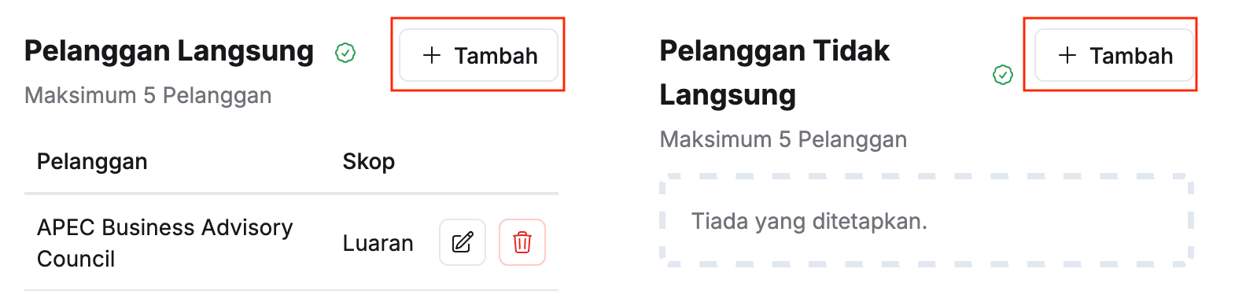The image size is (1235, 302).
Task: Select the Pelanggan Langsung section heading
Action: click(169, 51)
